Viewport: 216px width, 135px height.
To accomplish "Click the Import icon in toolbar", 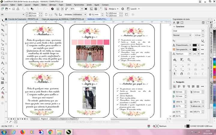I will (58, 9).
